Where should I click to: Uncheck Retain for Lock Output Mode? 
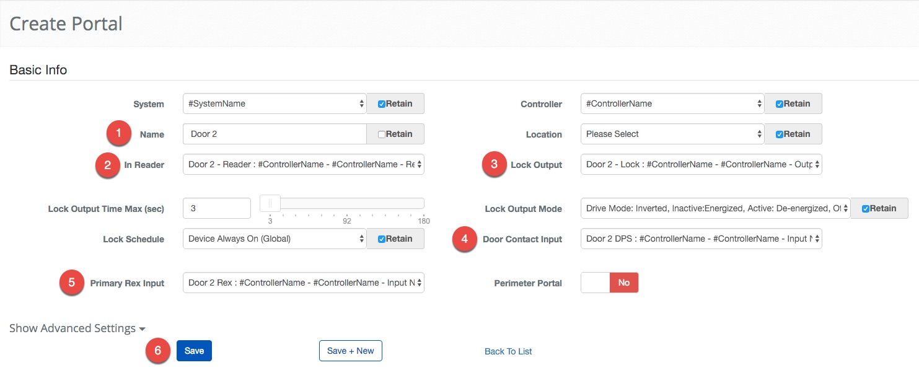[x=866, y=209]
